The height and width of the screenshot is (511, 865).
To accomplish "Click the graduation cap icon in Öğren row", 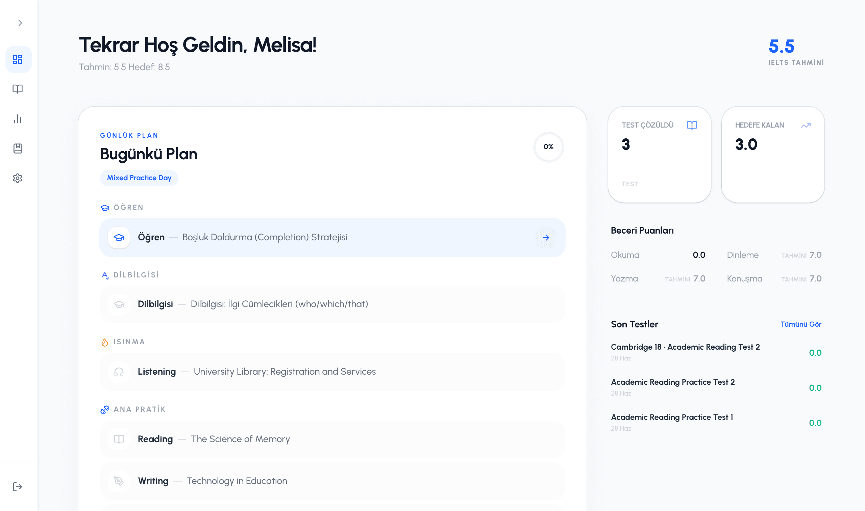I will [x=119, y=238].
